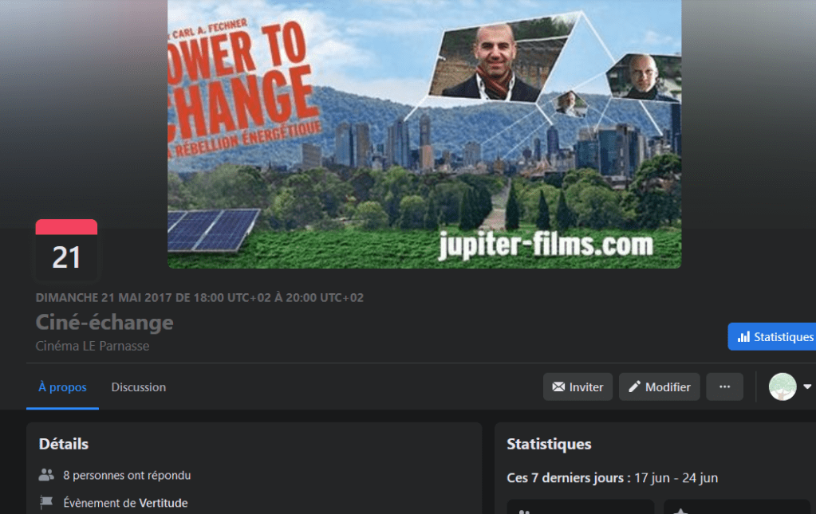
Task: Click the 8 personnes ont répondu text
Action: 127,476
